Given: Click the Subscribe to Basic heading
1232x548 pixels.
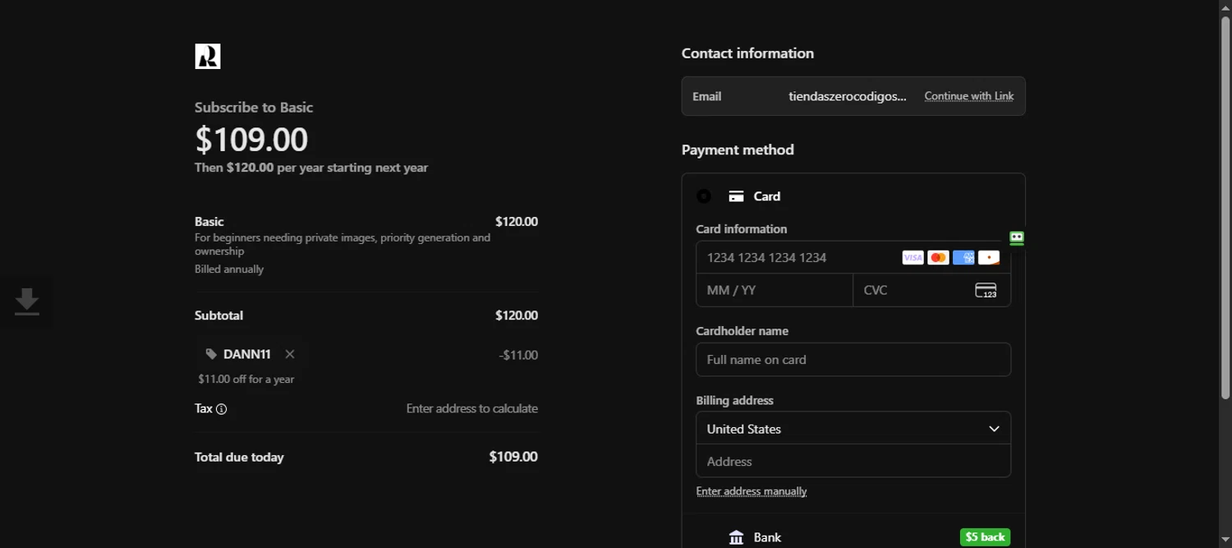Looking at the screenshot, I should (x=254, y=108).
